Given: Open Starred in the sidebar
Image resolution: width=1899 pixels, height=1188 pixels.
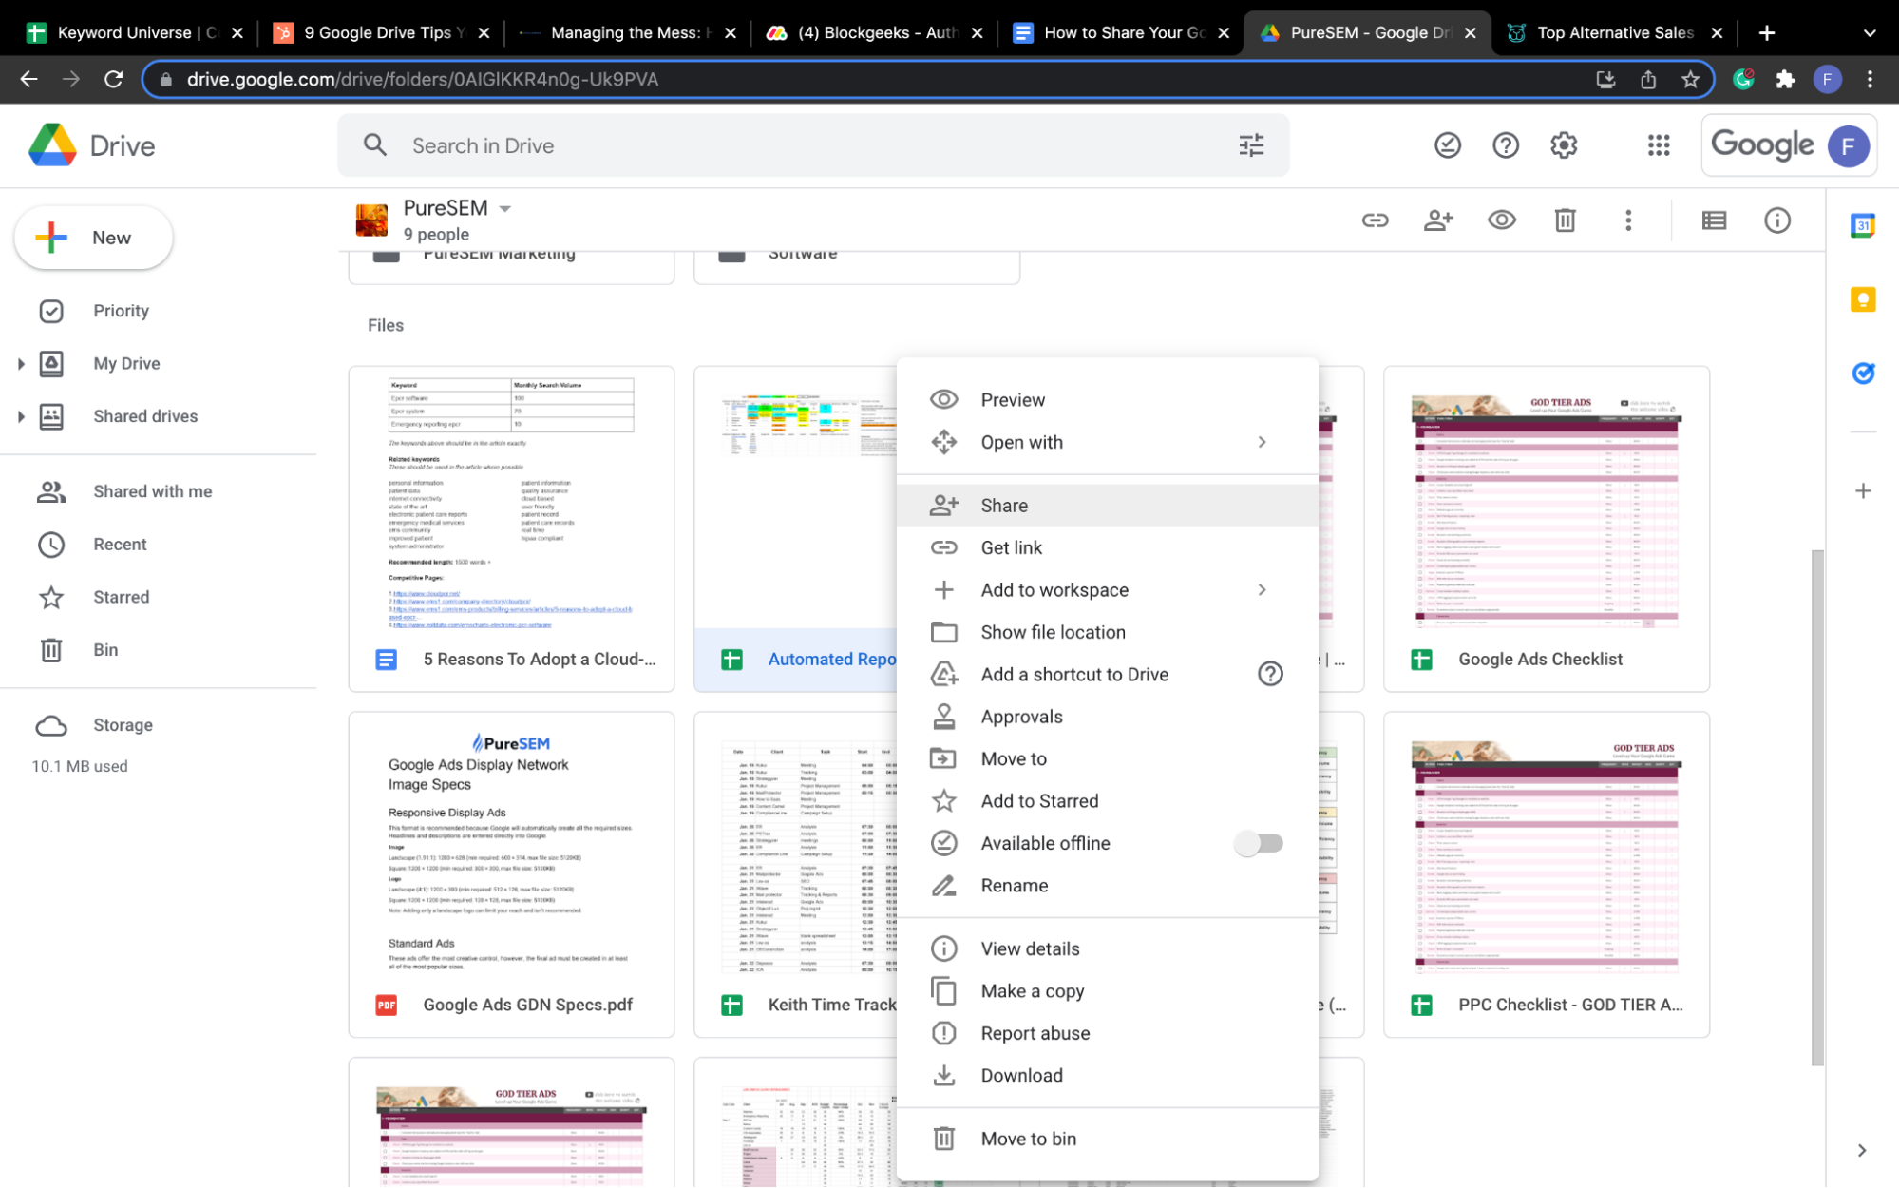Looking at the screenshot, I should point(121,597).
